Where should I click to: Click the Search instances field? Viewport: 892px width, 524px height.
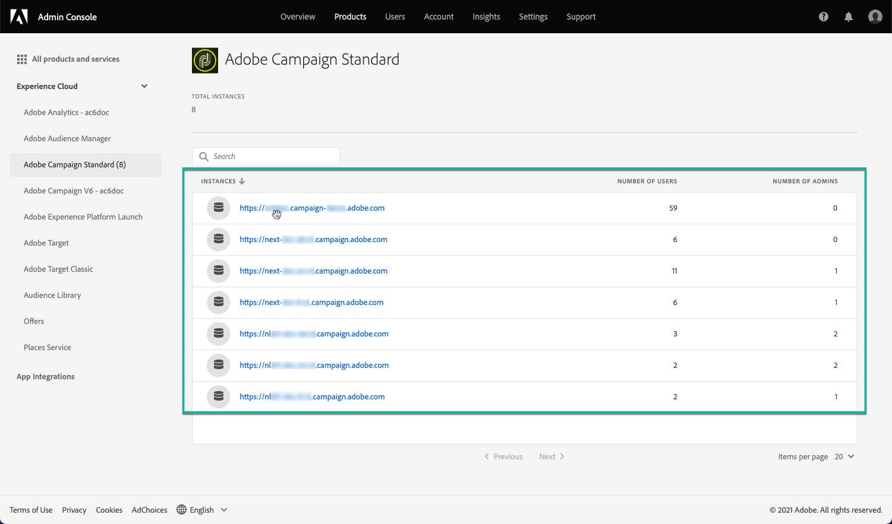tap(266, 157)
